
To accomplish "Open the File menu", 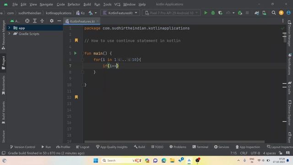I will coord(15,4).
